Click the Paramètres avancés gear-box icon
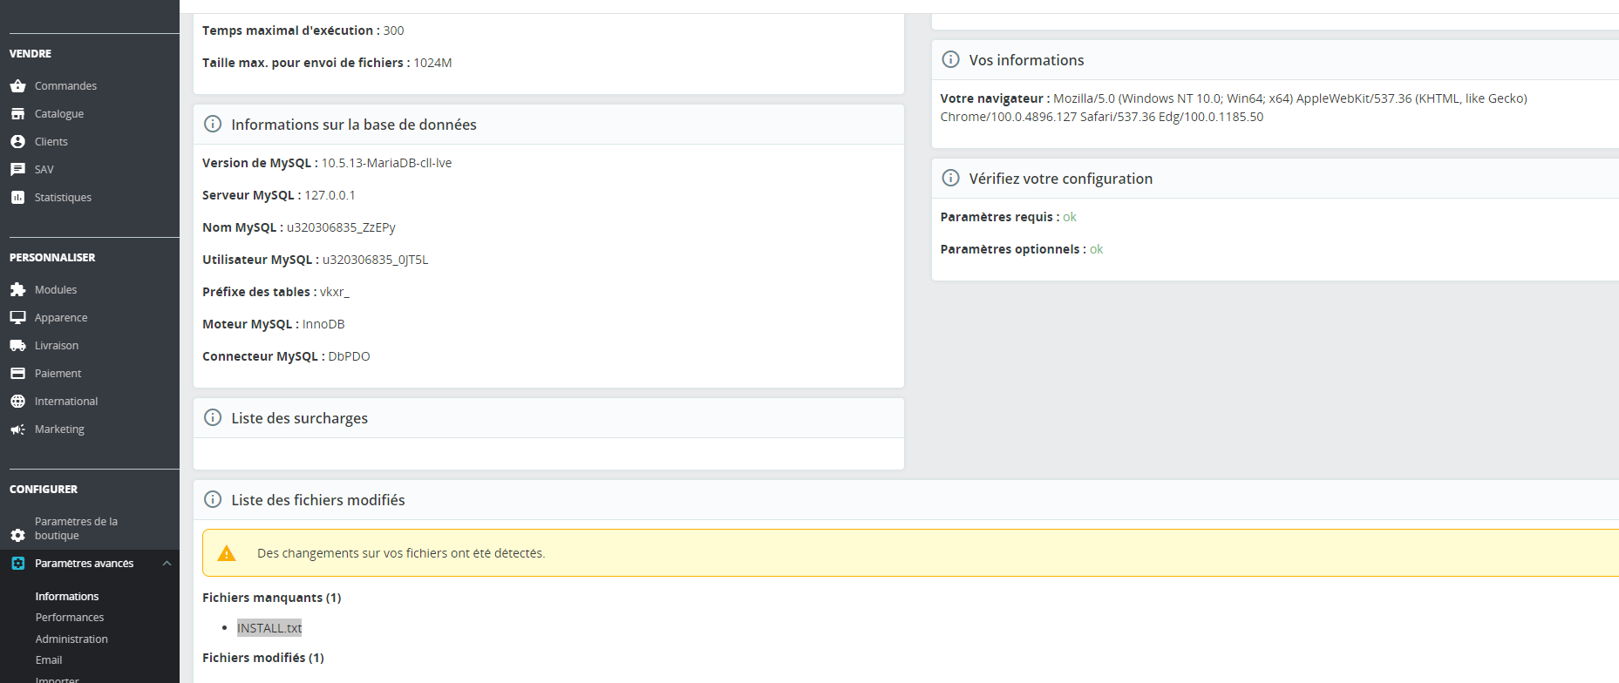The height and width of the screenshot is (683, 1619). click(x=17, y=564)
